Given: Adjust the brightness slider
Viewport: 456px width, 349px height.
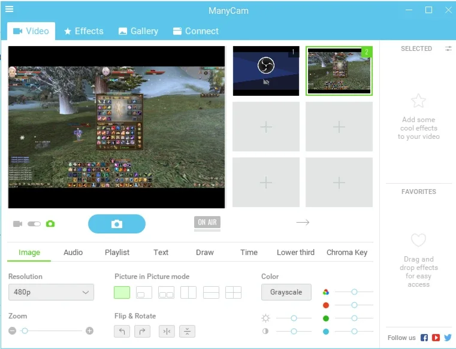Looking at the screenshot, I should [294, 318].
